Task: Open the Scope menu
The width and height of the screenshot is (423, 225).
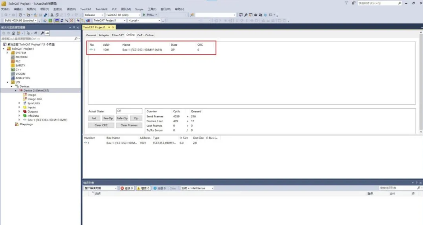Action: pos(139,9)
